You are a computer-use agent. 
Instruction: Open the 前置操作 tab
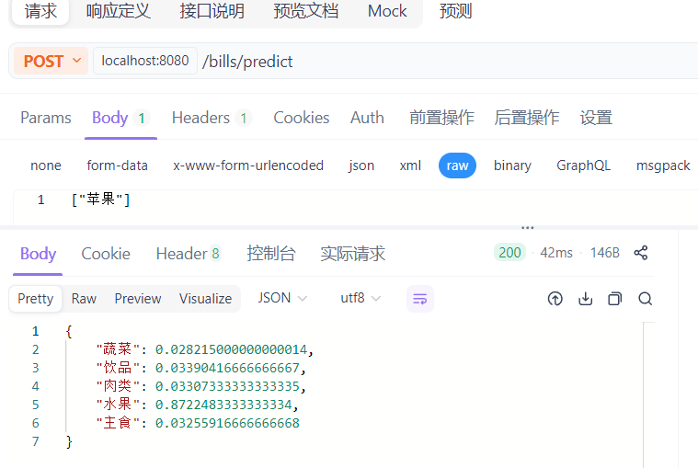point(441,118)
